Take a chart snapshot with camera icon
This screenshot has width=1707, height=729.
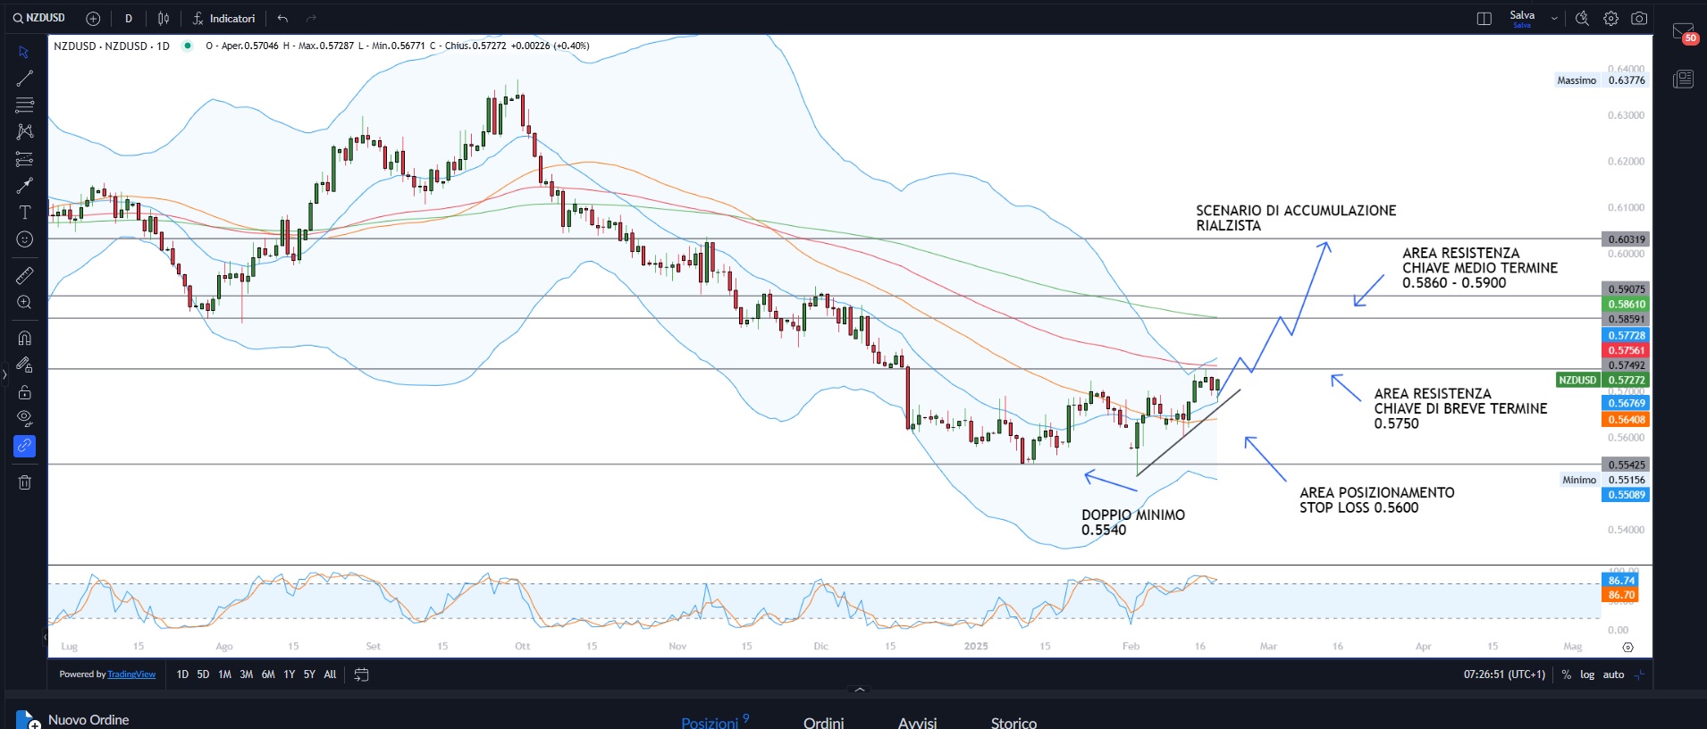pos(1639,19)
